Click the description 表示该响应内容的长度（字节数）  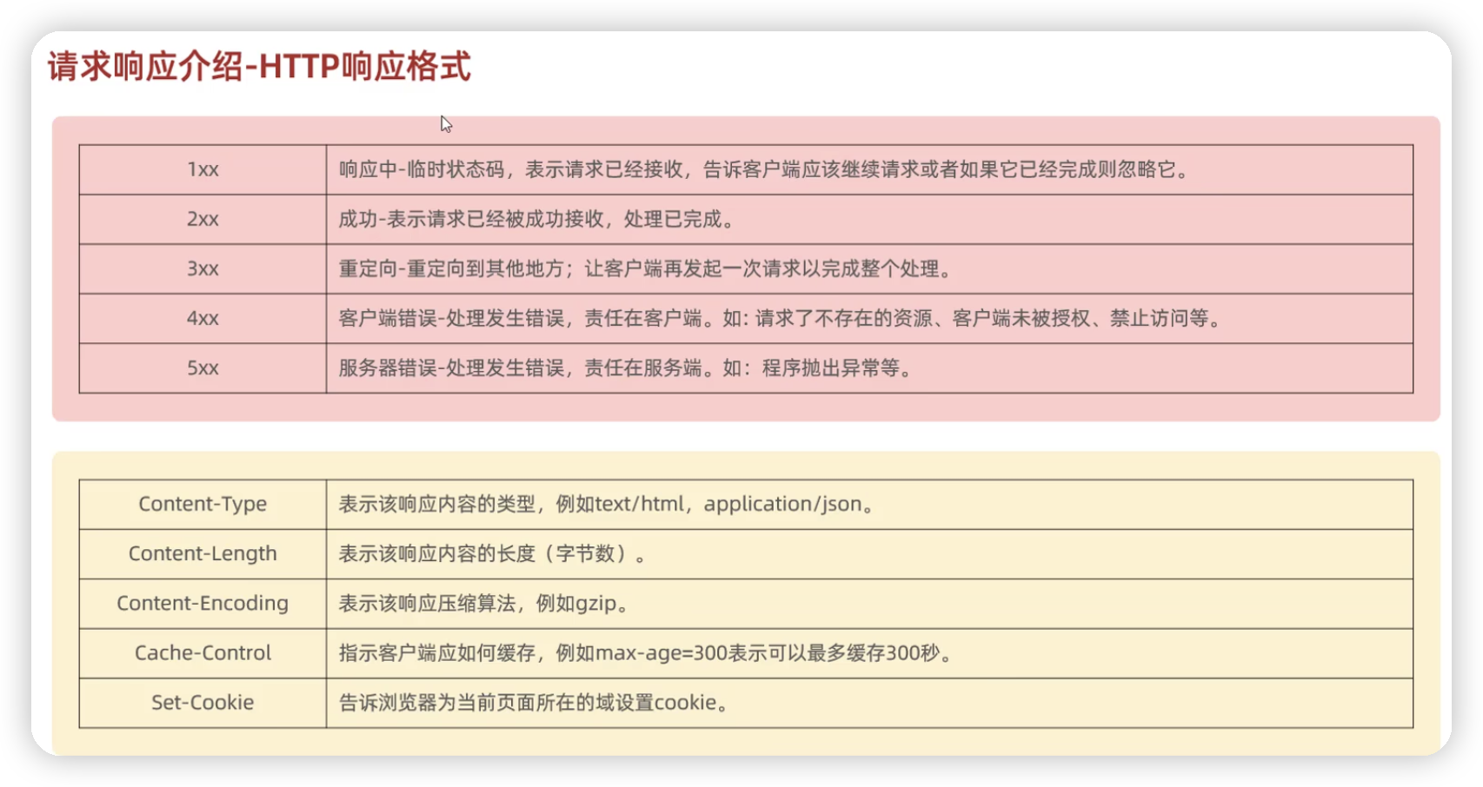493,553
